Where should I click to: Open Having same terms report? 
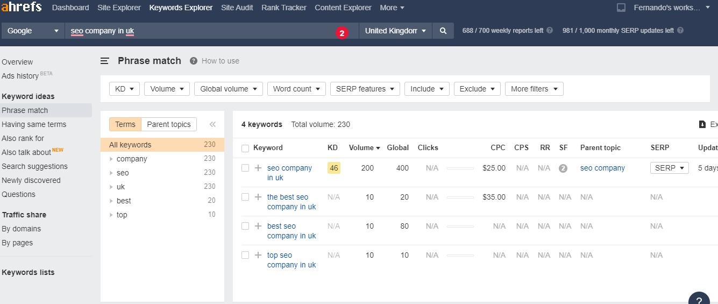pos(34,124)
